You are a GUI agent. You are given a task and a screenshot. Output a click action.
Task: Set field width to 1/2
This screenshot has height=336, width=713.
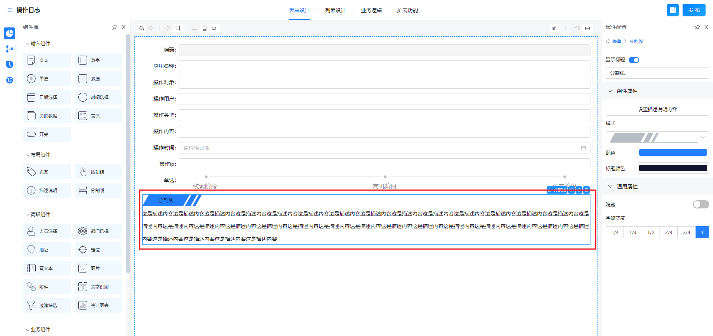click(x=651, y=232)
